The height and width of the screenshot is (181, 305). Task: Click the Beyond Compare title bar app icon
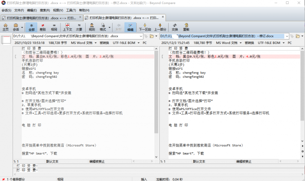3,3
